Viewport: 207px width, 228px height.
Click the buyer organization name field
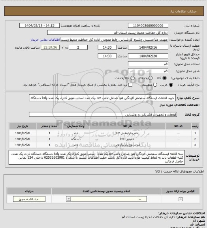(x=108, y=32)
